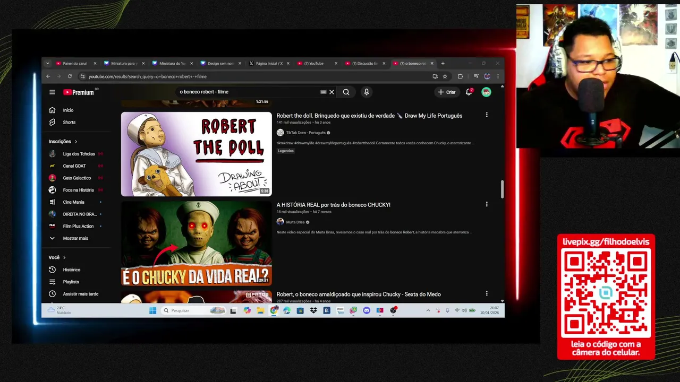This screenshot has height=382, width=680.
Task: Switch to (7) YouTube tab
Action: click(316, 63)
